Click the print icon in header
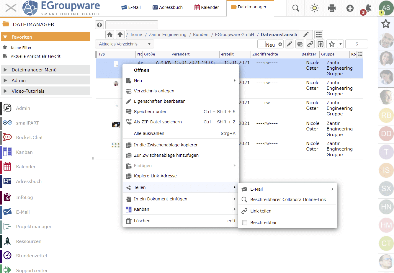This screenshot has width=394, height=273. (332, 8)
